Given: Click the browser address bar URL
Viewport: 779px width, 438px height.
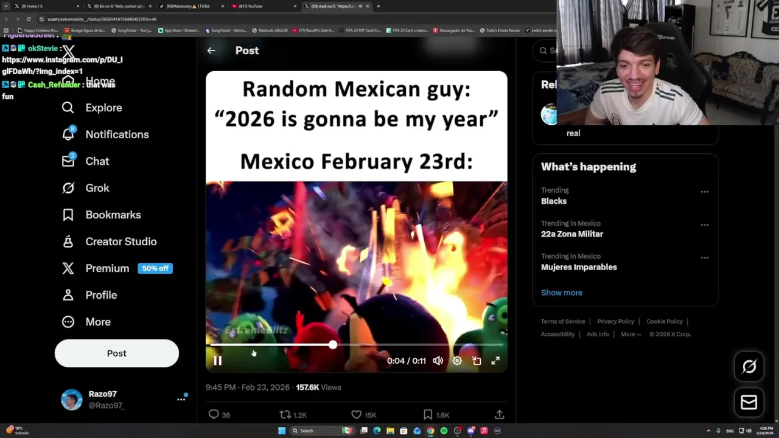Looking at the screenshot, I should (102, 19).
